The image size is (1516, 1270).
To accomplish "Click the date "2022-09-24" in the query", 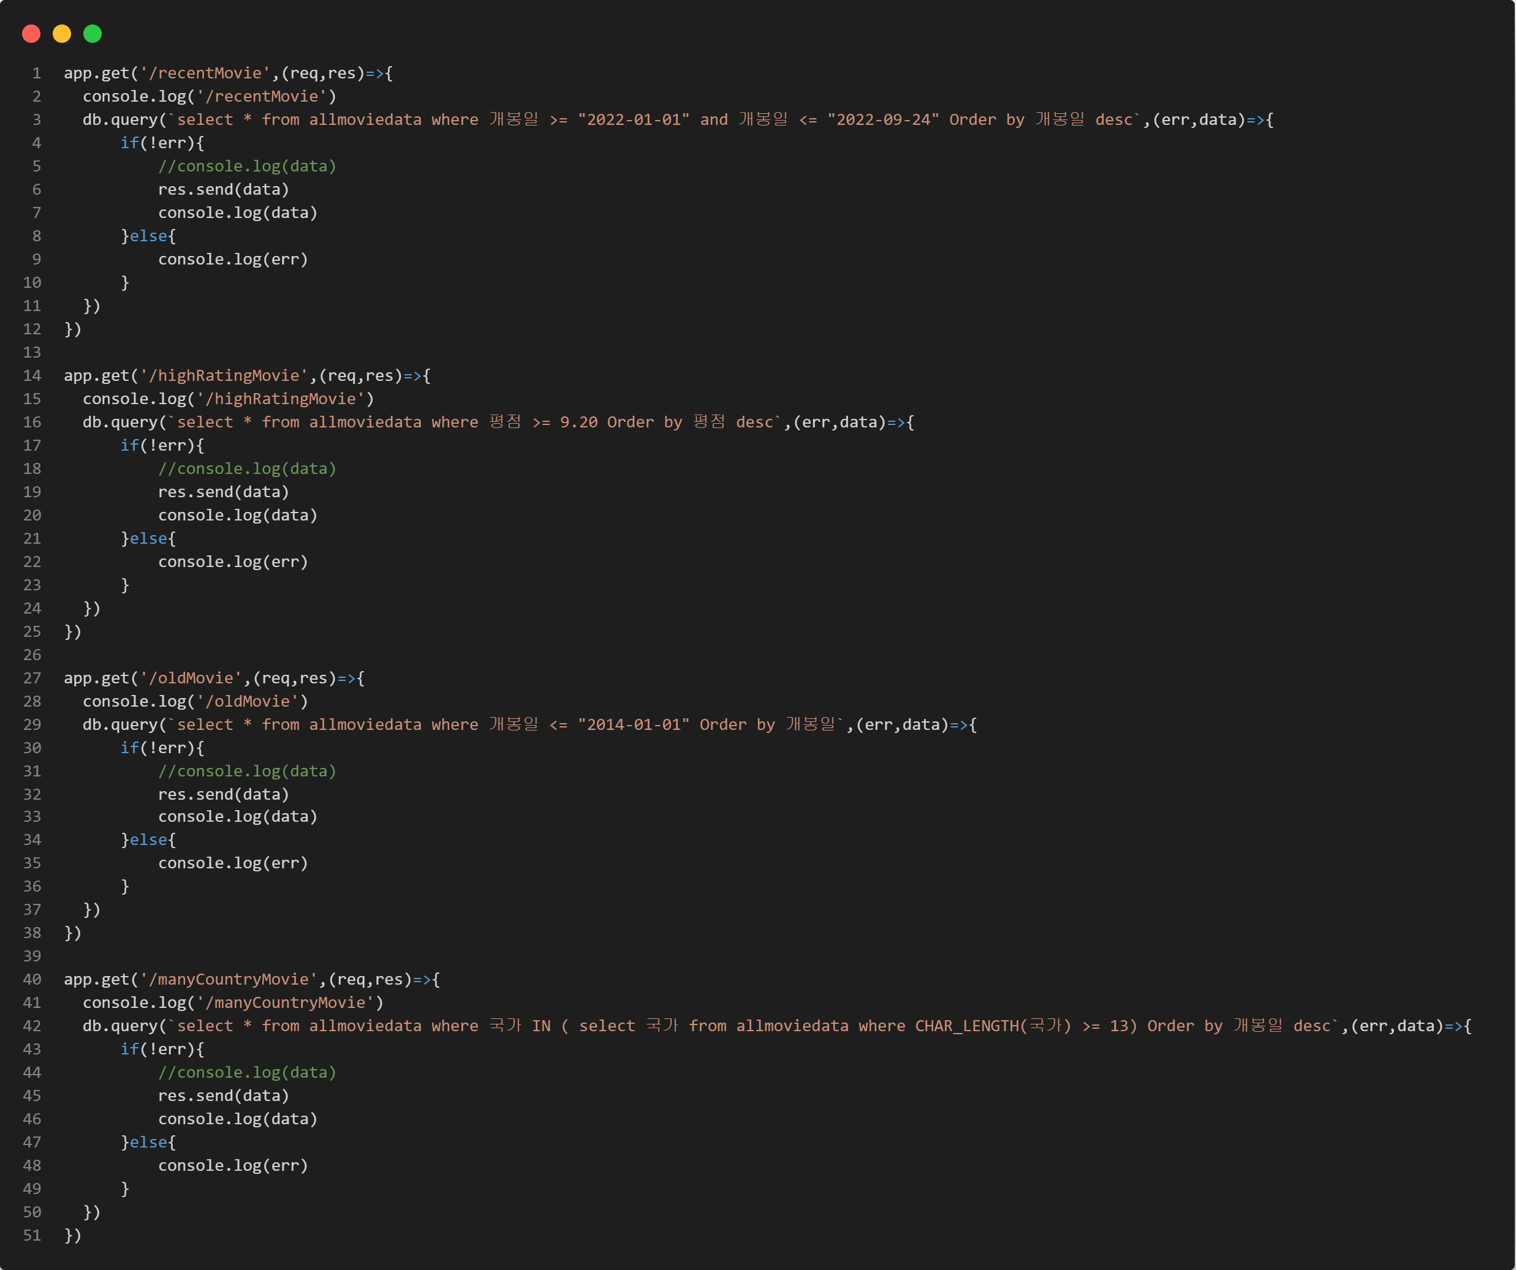I will click(x=883, y=120).
